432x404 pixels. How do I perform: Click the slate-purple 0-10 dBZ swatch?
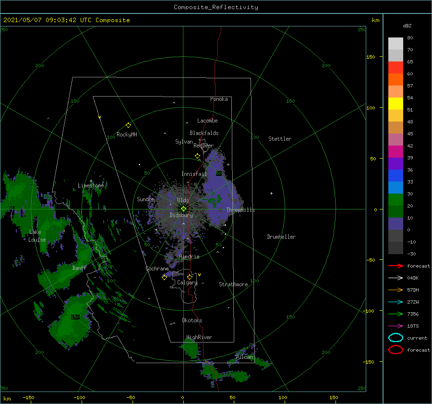[x=396, y=224]
